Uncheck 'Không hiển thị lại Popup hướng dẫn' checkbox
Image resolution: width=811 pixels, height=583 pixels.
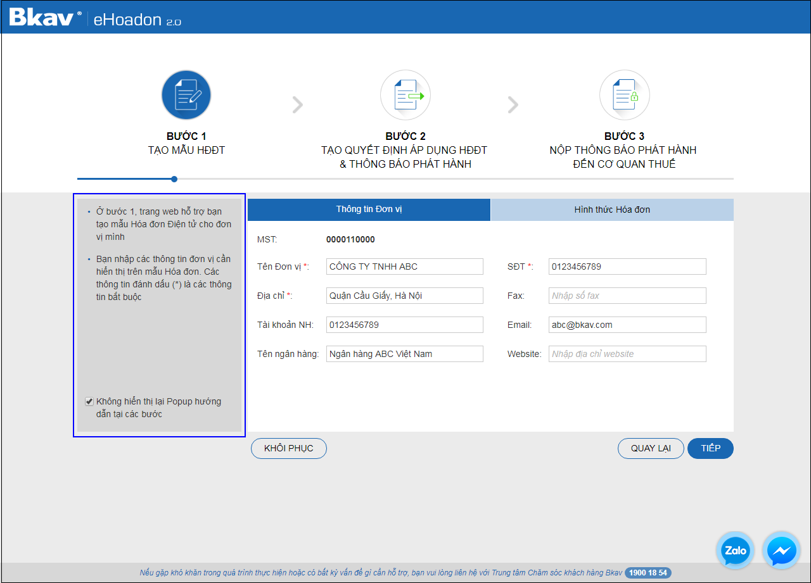pyautogui.click(x=89, y=401)
